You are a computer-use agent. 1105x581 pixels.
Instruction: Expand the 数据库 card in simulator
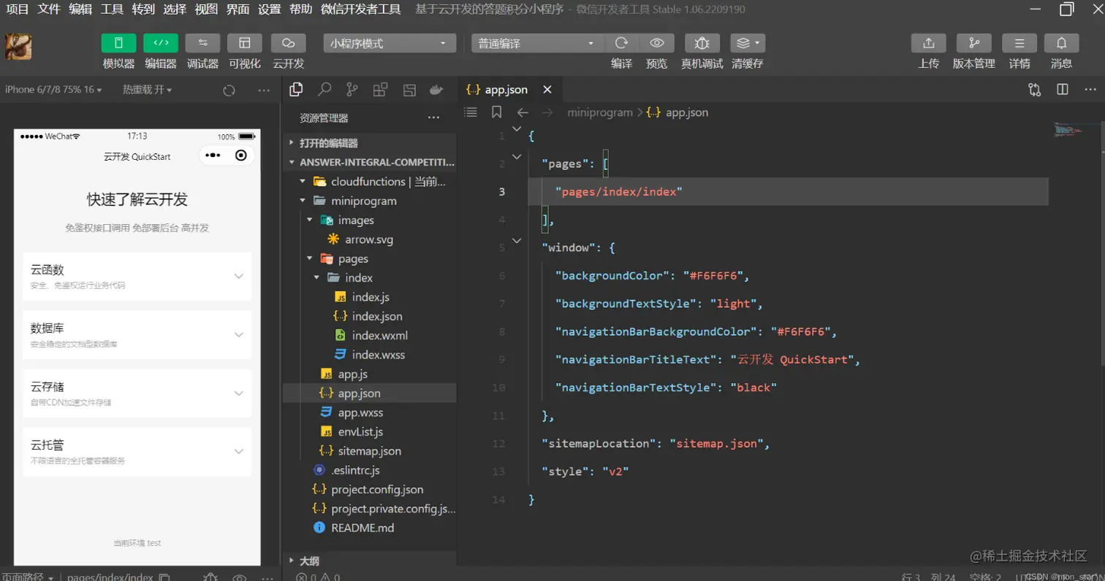(137, 334)
